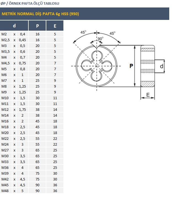Viewport: 172px width, 202px height.
Task: Click the 'M5' row label
Action: pos(4,69)
